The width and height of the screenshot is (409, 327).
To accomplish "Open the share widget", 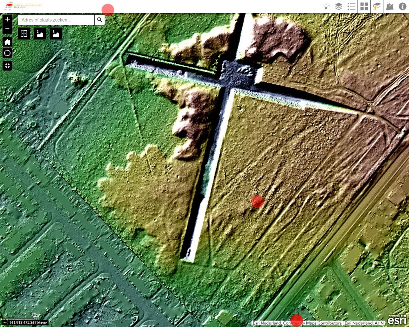I will pyautogui.click(x=326, y=6).
